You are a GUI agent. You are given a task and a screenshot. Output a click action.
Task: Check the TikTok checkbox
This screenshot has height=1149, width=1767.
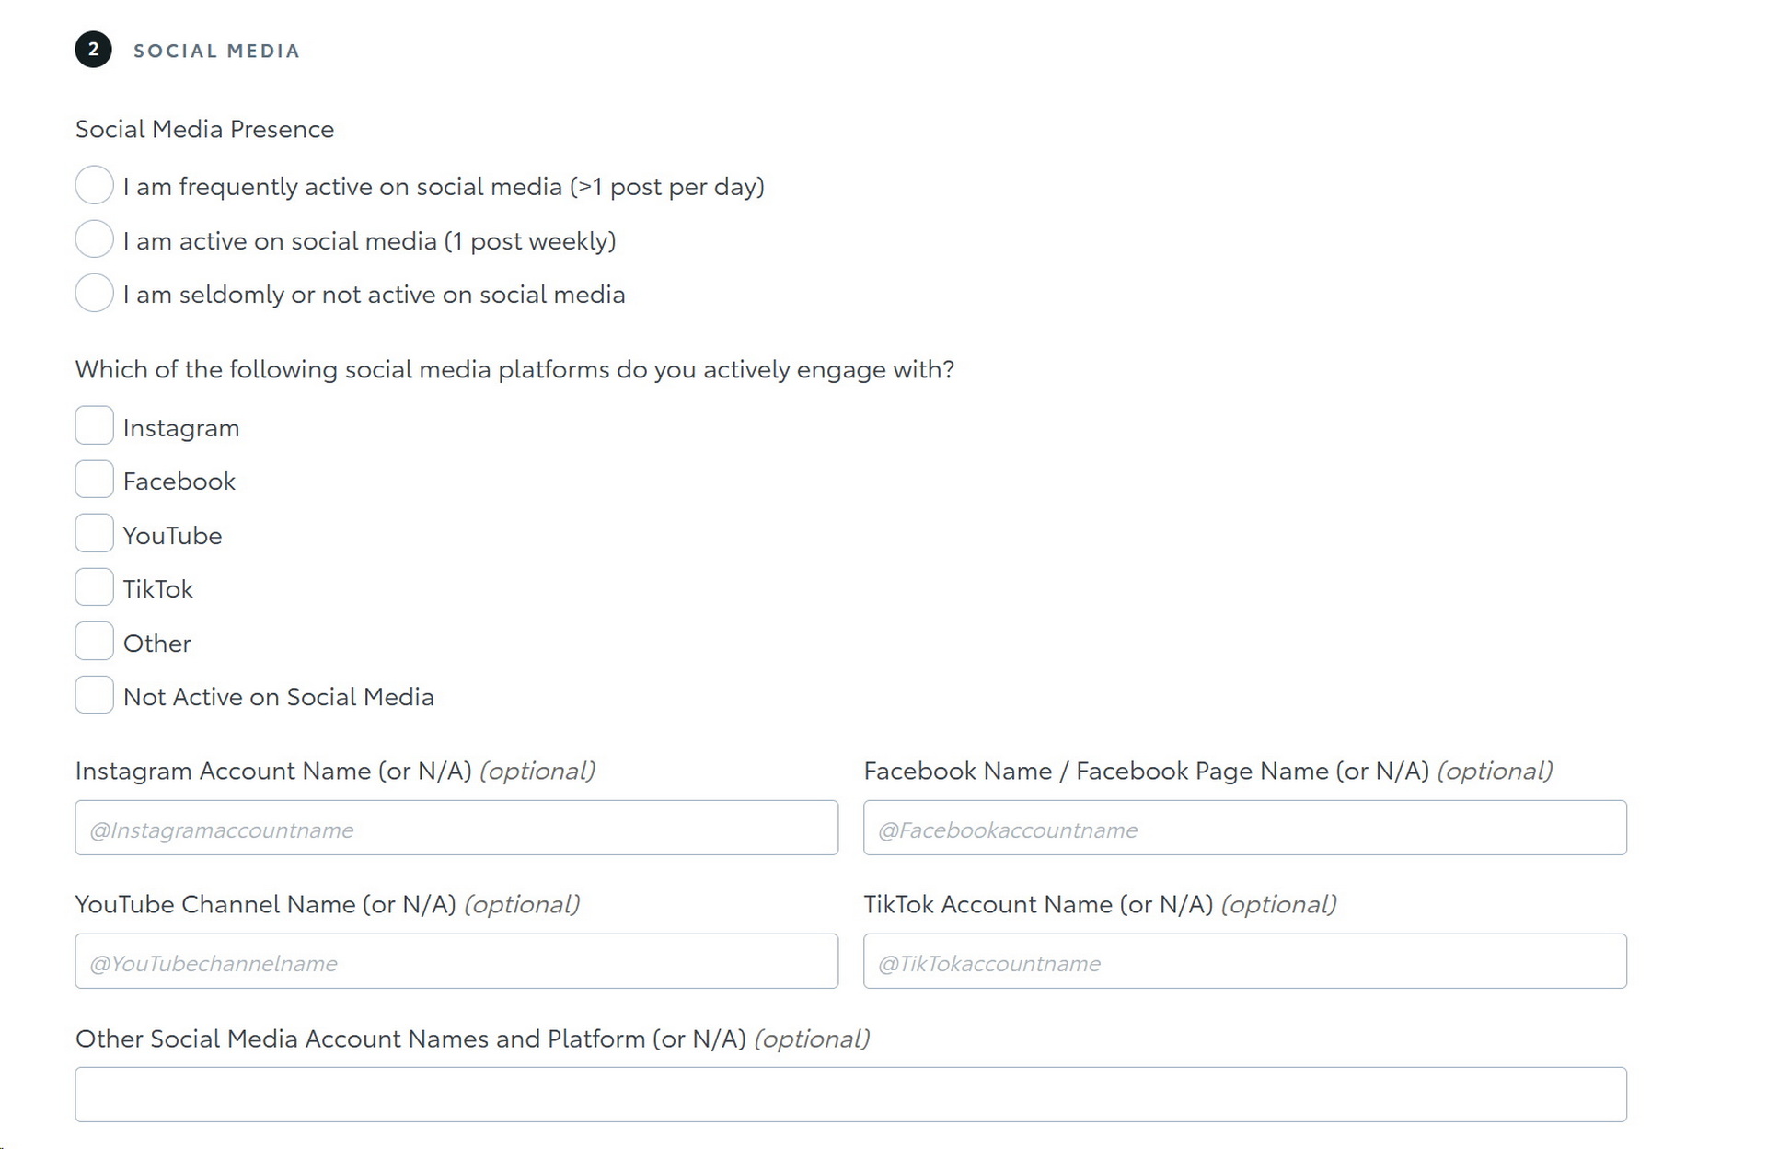point(94,587)
